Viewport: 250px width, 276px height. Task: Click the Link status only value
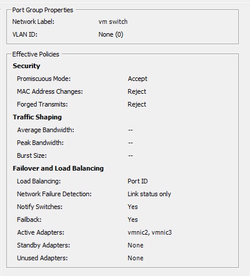click(x=149, y=194)
